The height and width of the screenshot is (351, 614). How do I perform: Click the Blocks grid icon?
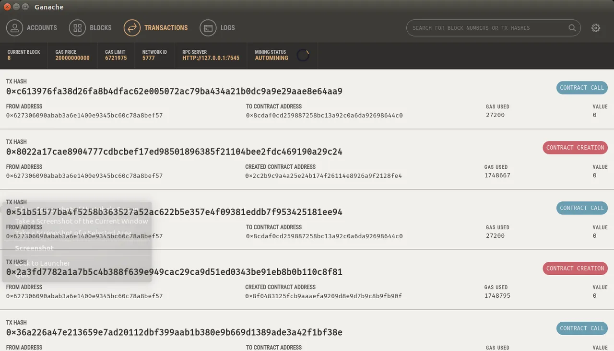point(77,28)
